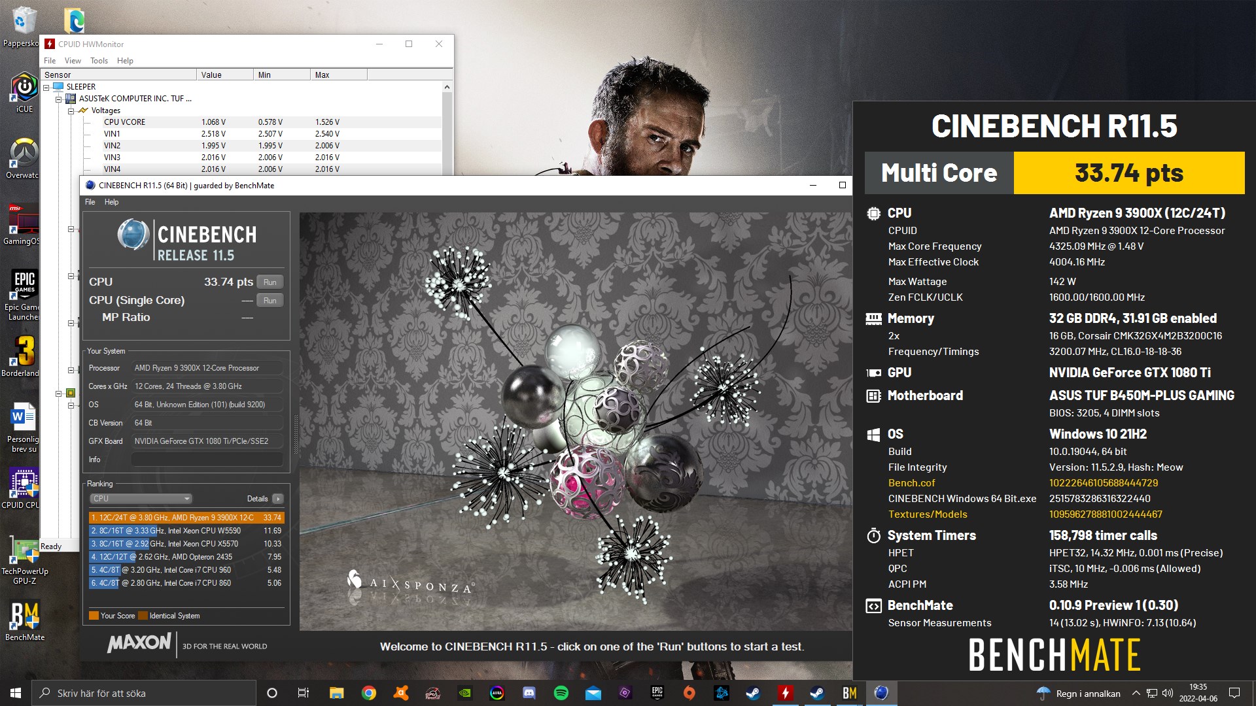Switch to HWMonitor red taskbar icon
Viewport: 1256px width, 706px height.
[786, 693]
